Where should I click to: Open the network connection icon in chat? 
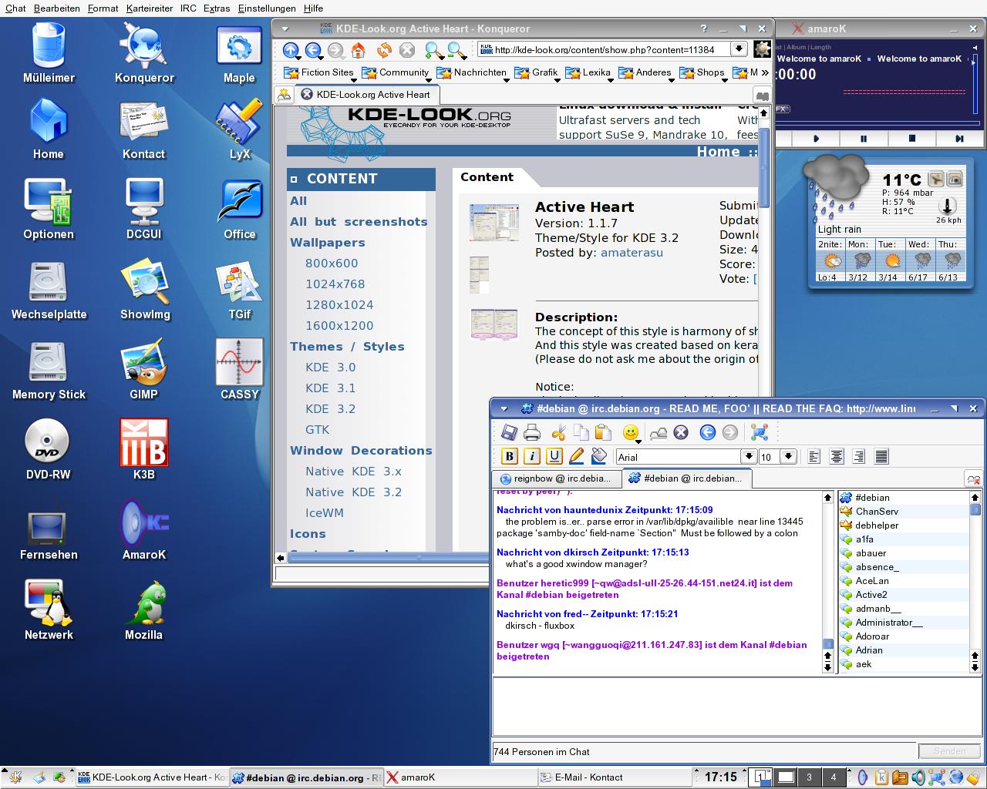click(760, 432)
